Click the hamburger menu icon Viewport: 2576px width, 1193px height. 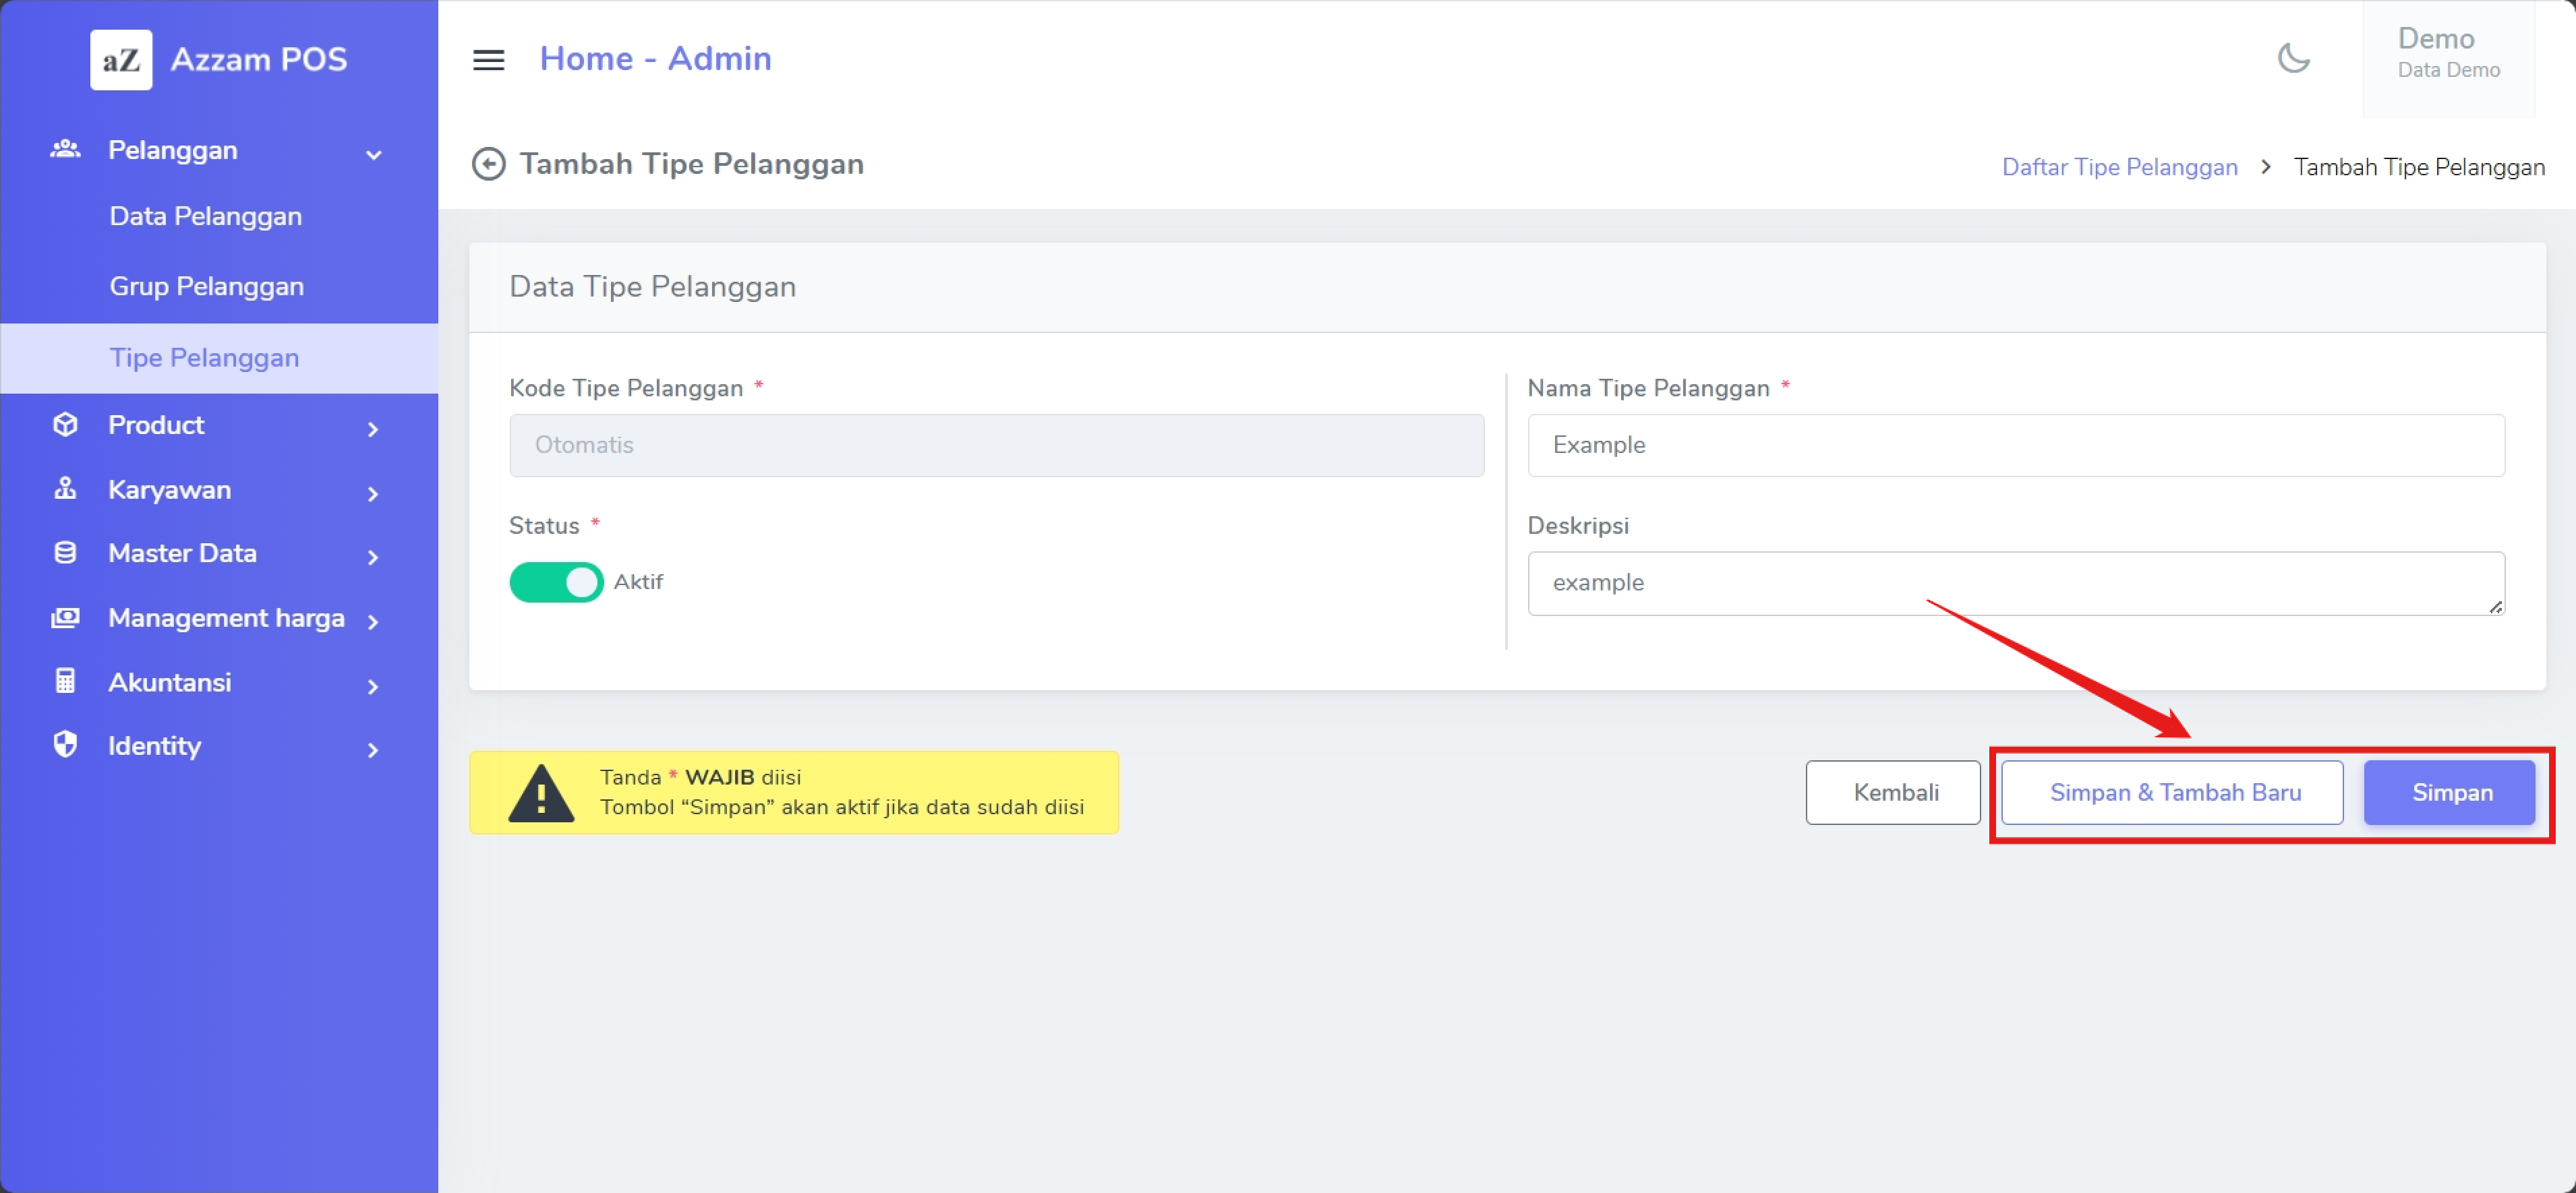(x=488, y=60)
